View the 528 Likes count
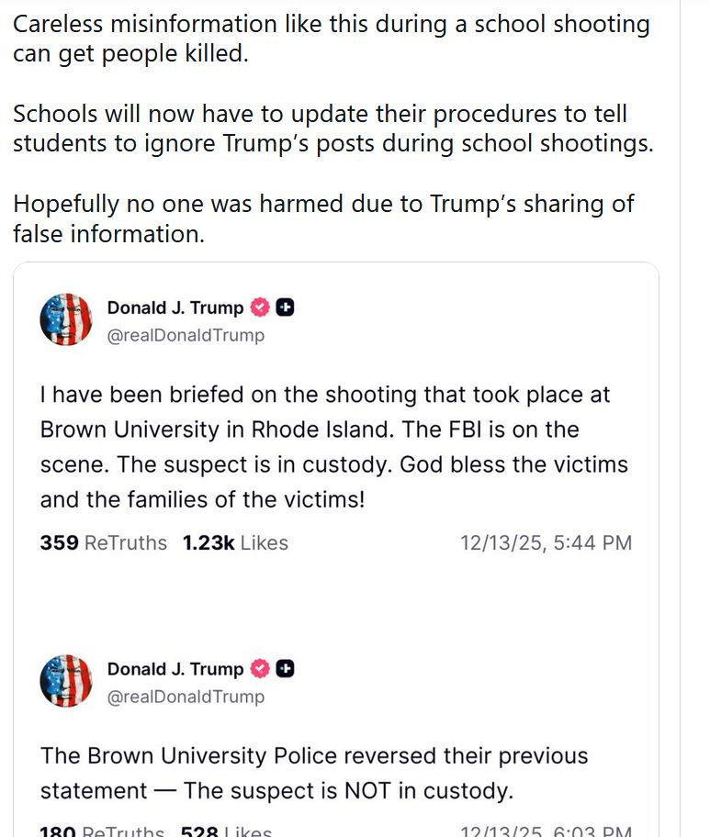Viewport: 710px width, 837px height. tap(226, 831)
